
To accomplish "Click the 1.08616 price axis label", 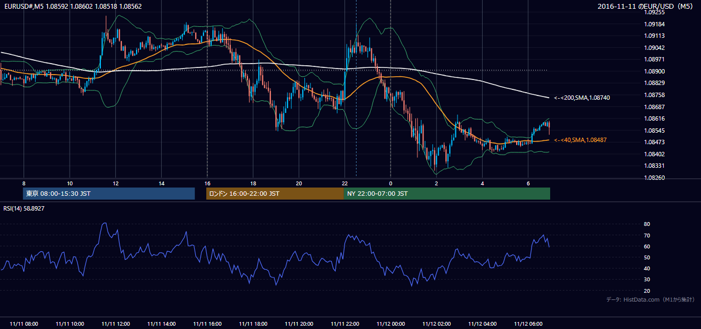I will coord(654,118).
